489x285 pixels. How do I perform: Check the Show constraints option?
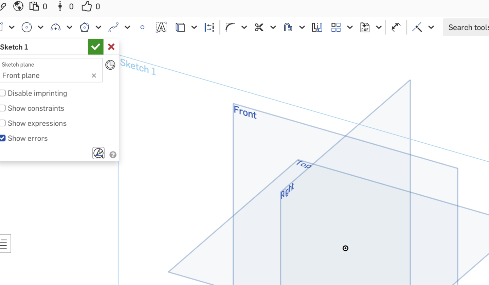pyautogui.click(x=3, y=108)
